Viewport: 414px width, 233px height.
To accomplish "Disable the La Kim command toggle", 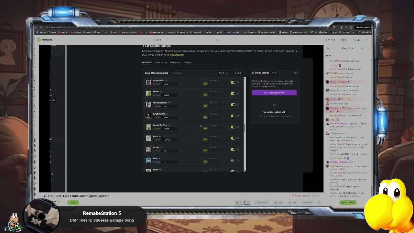I will (x=233, y=149).
